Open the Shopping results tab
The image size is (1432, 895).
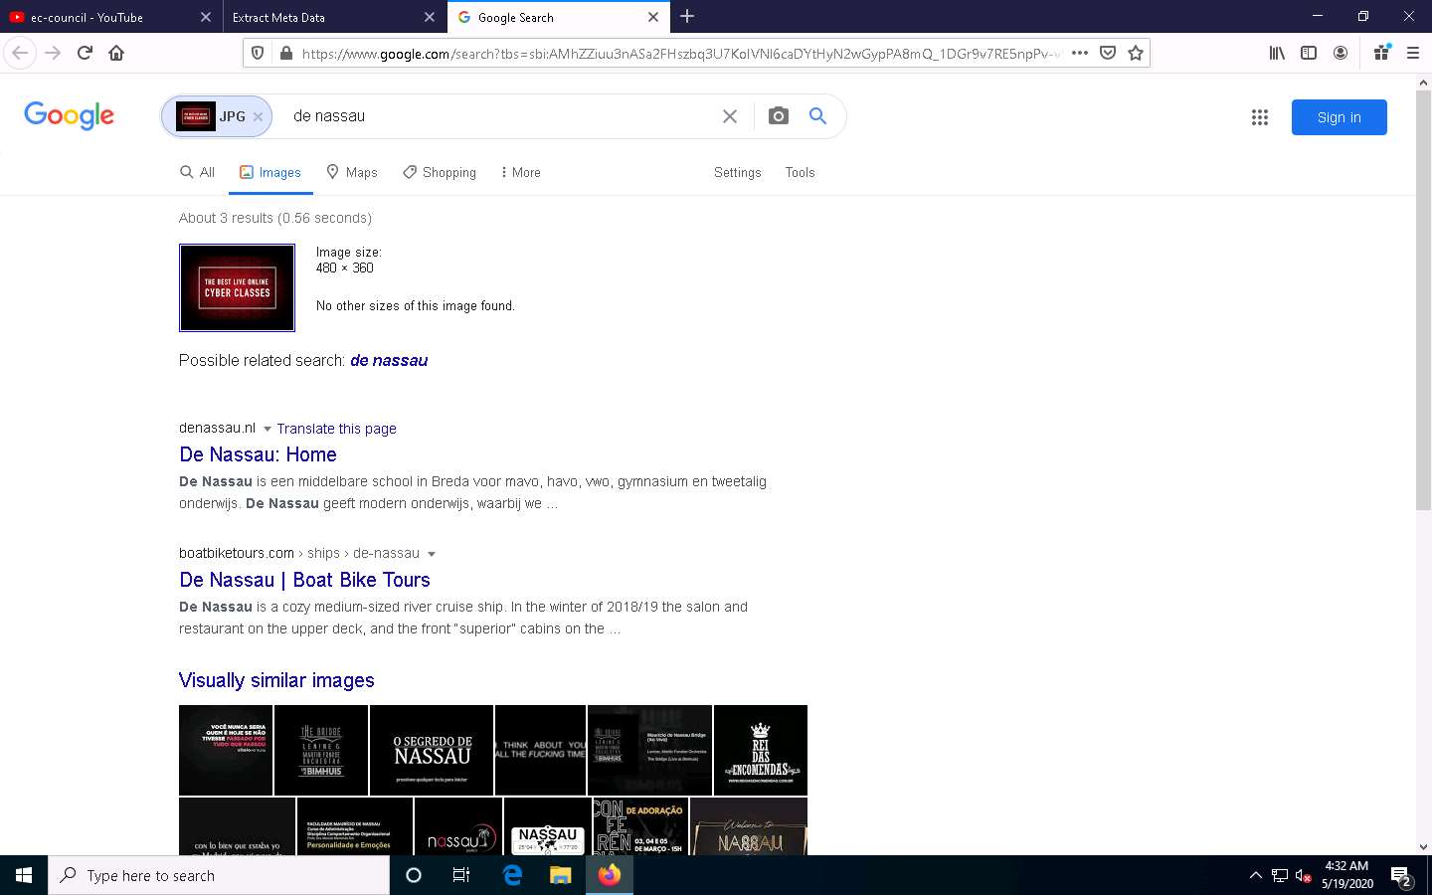tap(440, 172)
